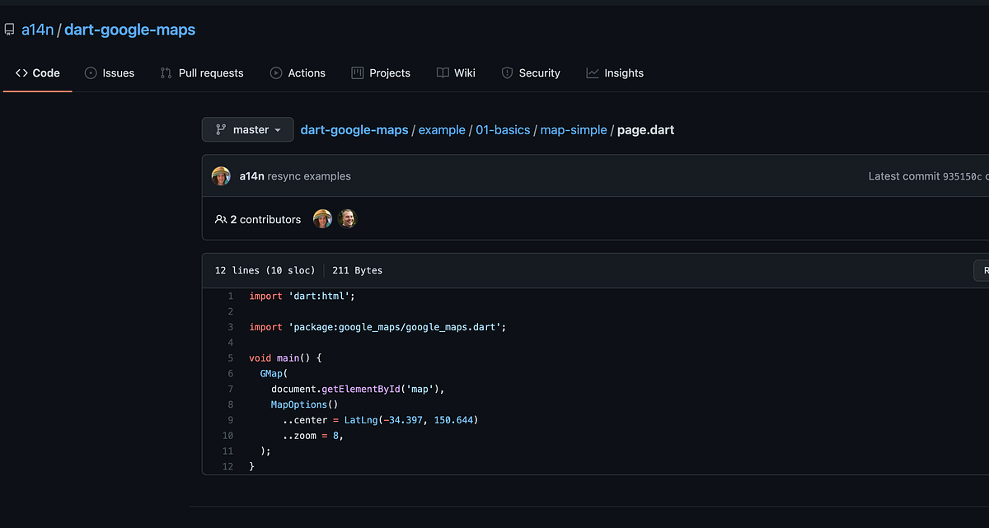Click the a14n commit author avatar
Screen dimensions: 989x528
pos(221,175)
